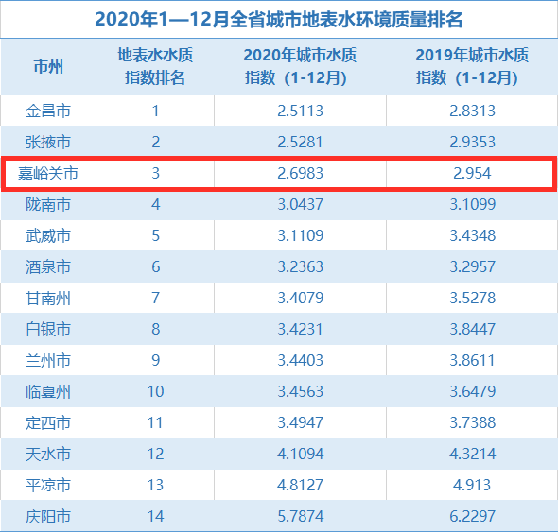Image resolution: width=558 pixels, height=532 pixels.
Task: Click the highlighted 嘉峪关市 cell
Action: tap(48, 174)
